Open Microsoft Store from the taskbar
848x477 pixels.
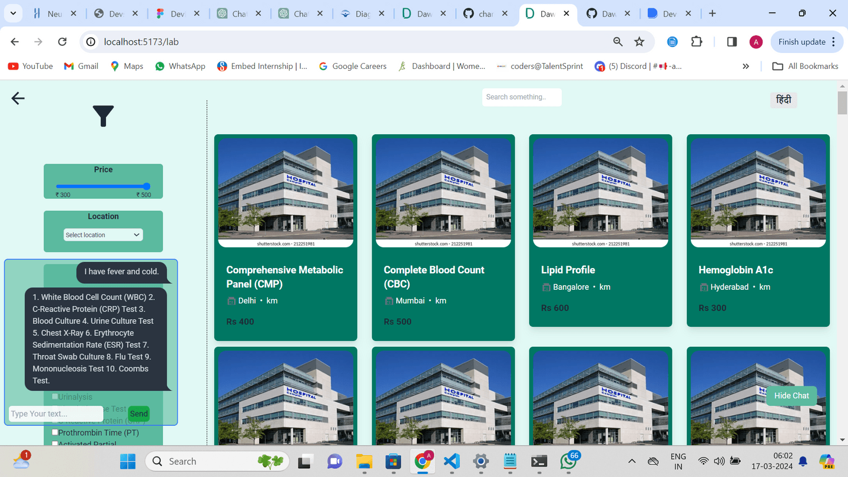pyautogui.click(x=393, y=461)
